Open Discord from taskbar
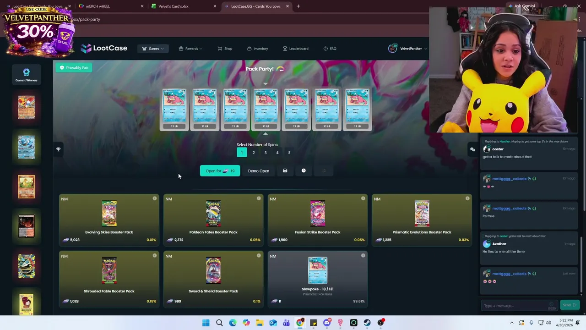The width and height of the screenshot is (586, 330). [327, 323]
